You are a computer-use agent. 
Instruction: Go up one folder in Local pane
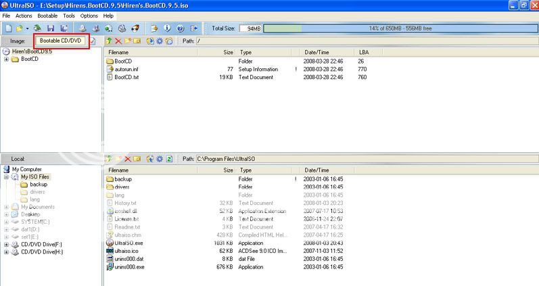109,159
